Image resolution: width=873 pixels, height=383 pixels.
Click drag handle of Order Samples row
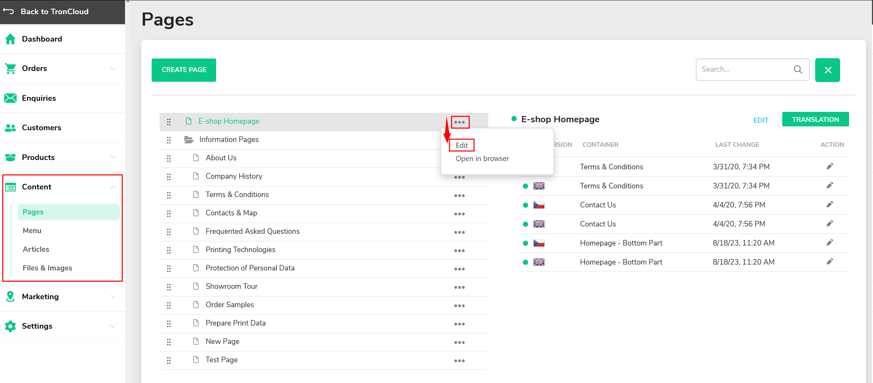coord(169,305)
